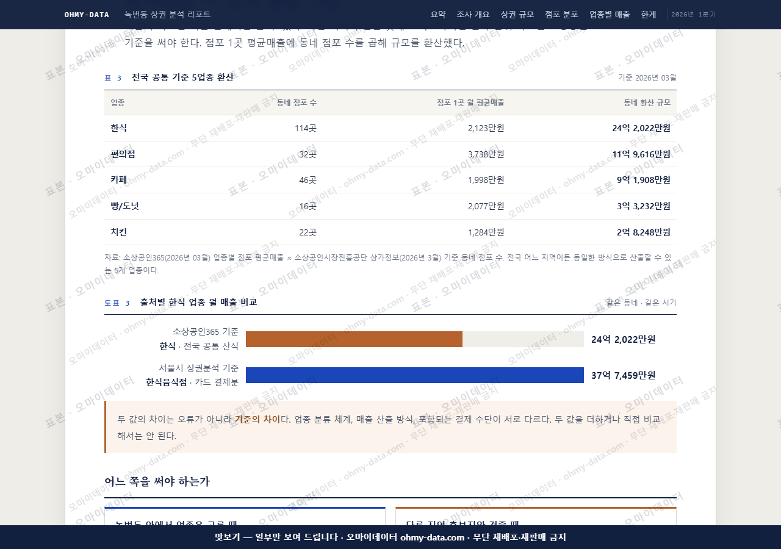Select the 빵/도넛 row label

pyautogui.click(x=124, y=206)
